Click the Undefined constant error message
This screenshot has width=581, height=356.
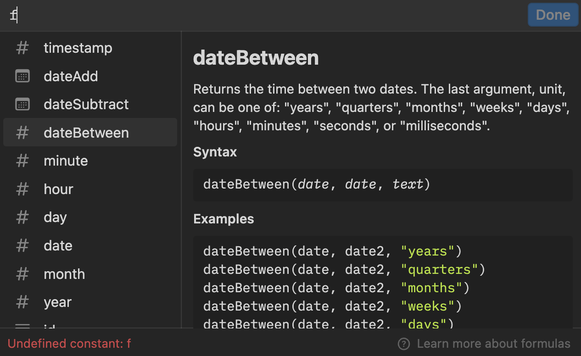(x=69, y=343)
